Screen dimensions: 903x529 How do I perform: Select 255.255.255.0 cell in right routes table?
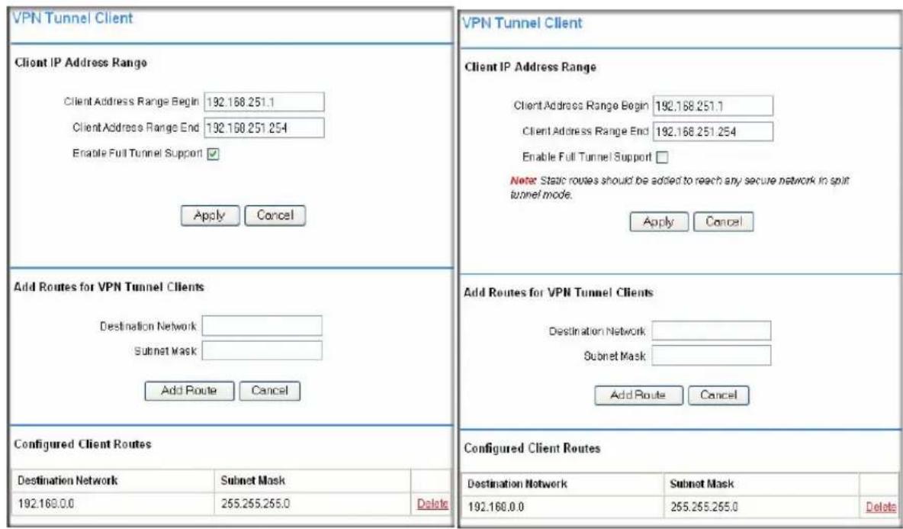(x=762, y=507)
